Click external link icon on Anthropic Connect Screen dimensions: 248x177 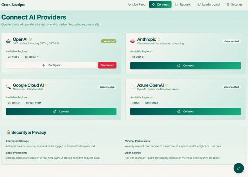click(x=179, y=65)
